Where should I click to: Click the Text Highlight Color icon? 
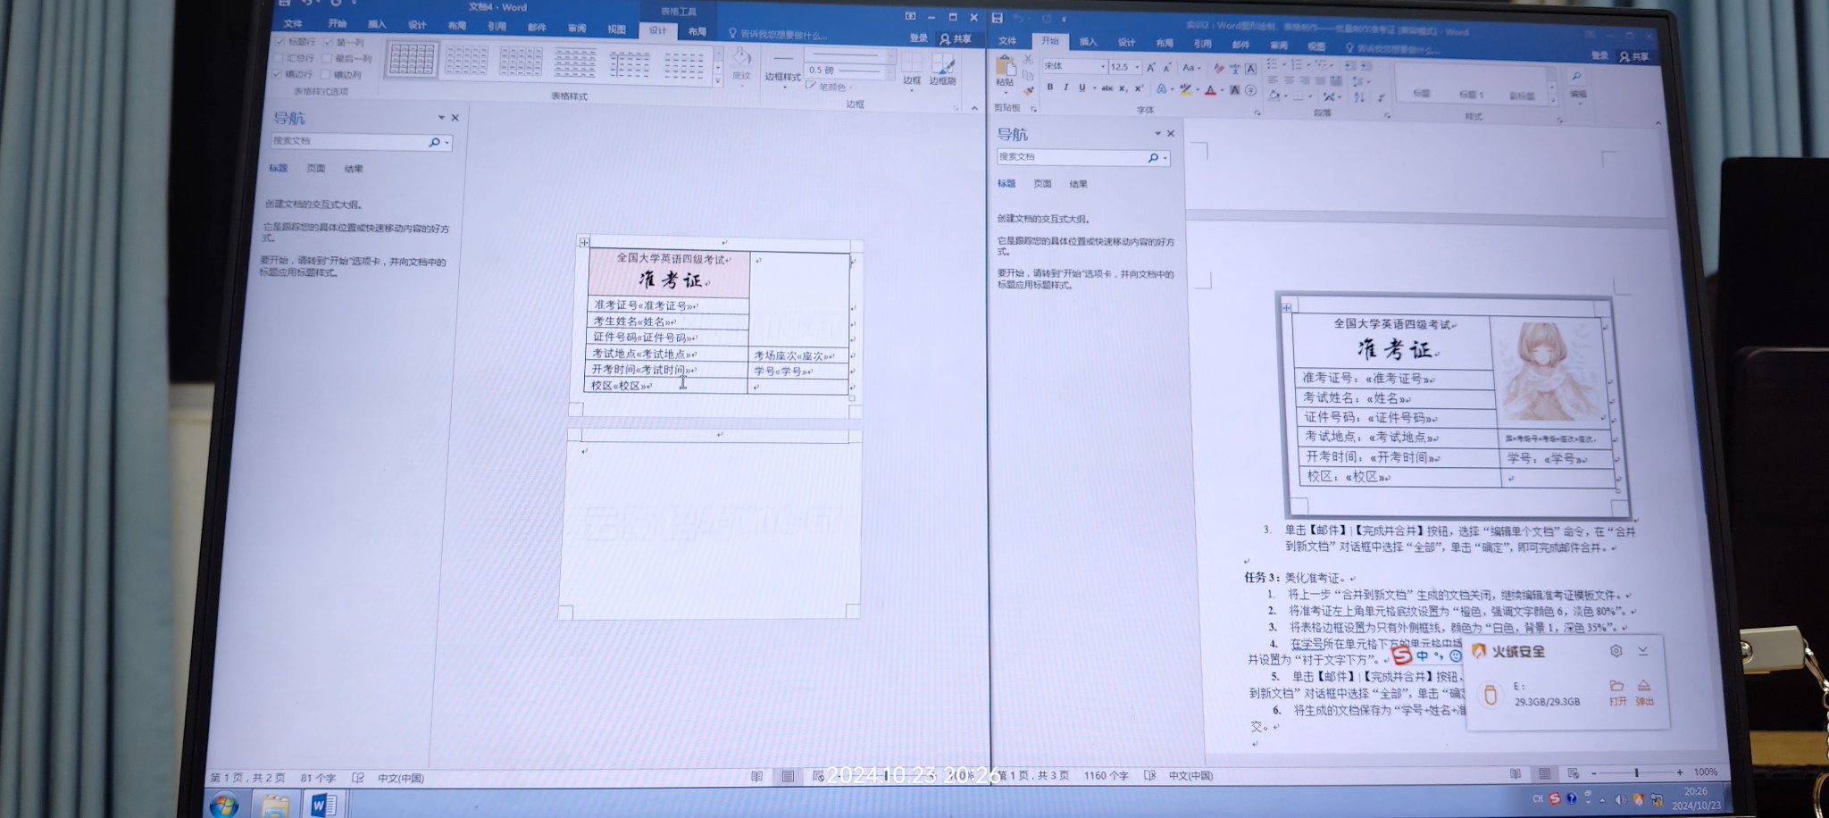point(1185,89)
